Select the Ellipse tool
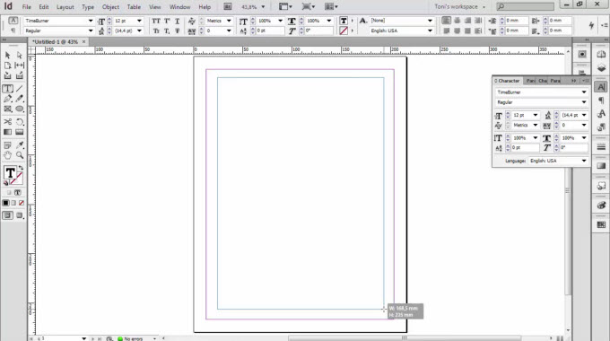The image size is (610, 341). pos(20,109)
